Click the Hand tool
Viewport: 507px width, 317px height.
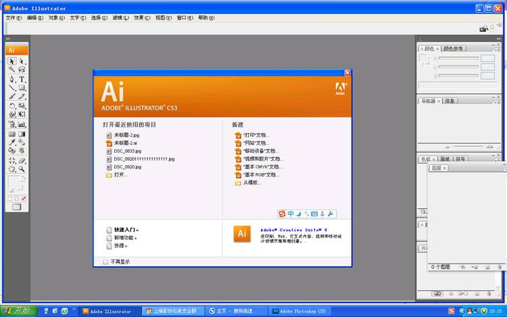[12, 169]
